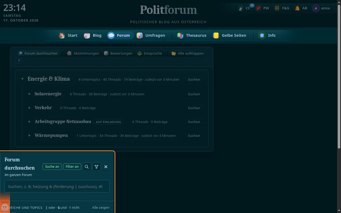Open the AB bell notifications icon
This screenshot has width=341, height=213.
[x=297, y=8]
